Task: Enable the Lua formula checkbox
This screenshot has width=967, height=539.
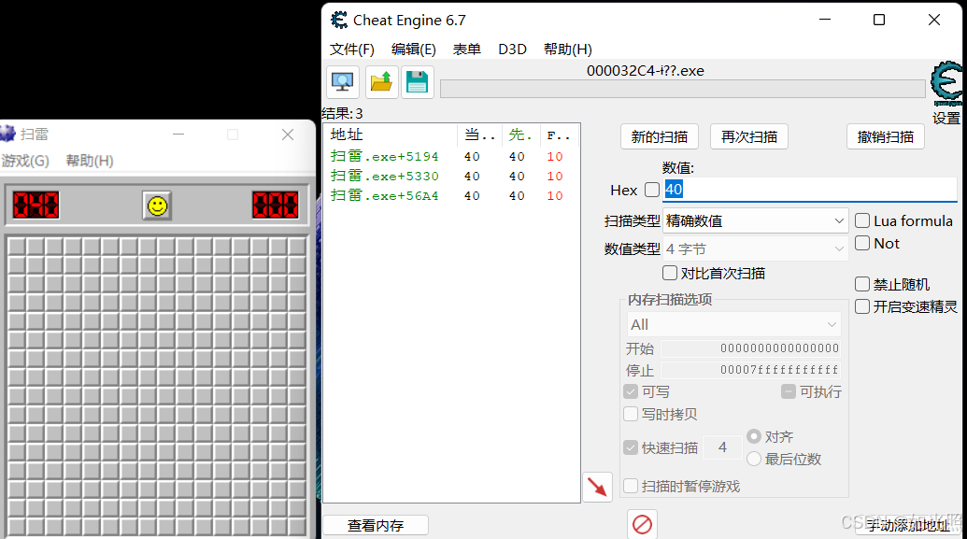Action: click(862, 220)
